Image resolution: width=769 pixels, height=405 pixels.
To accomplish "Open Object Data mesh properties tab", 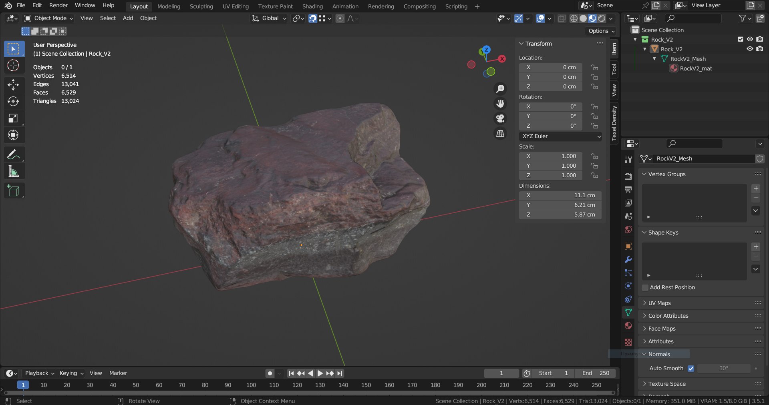I will click(628, 312).
